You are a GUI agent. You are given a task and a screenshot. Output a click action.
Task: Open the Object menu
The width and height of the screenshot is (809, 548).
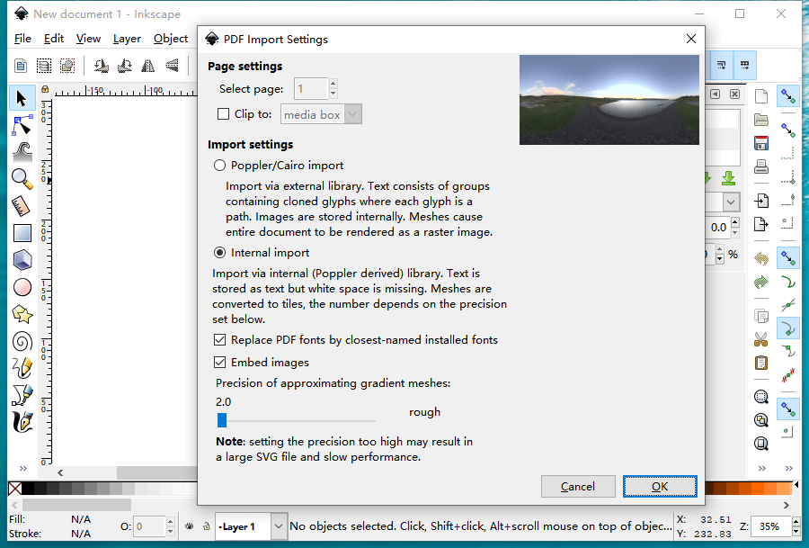[x=170, y=39]
